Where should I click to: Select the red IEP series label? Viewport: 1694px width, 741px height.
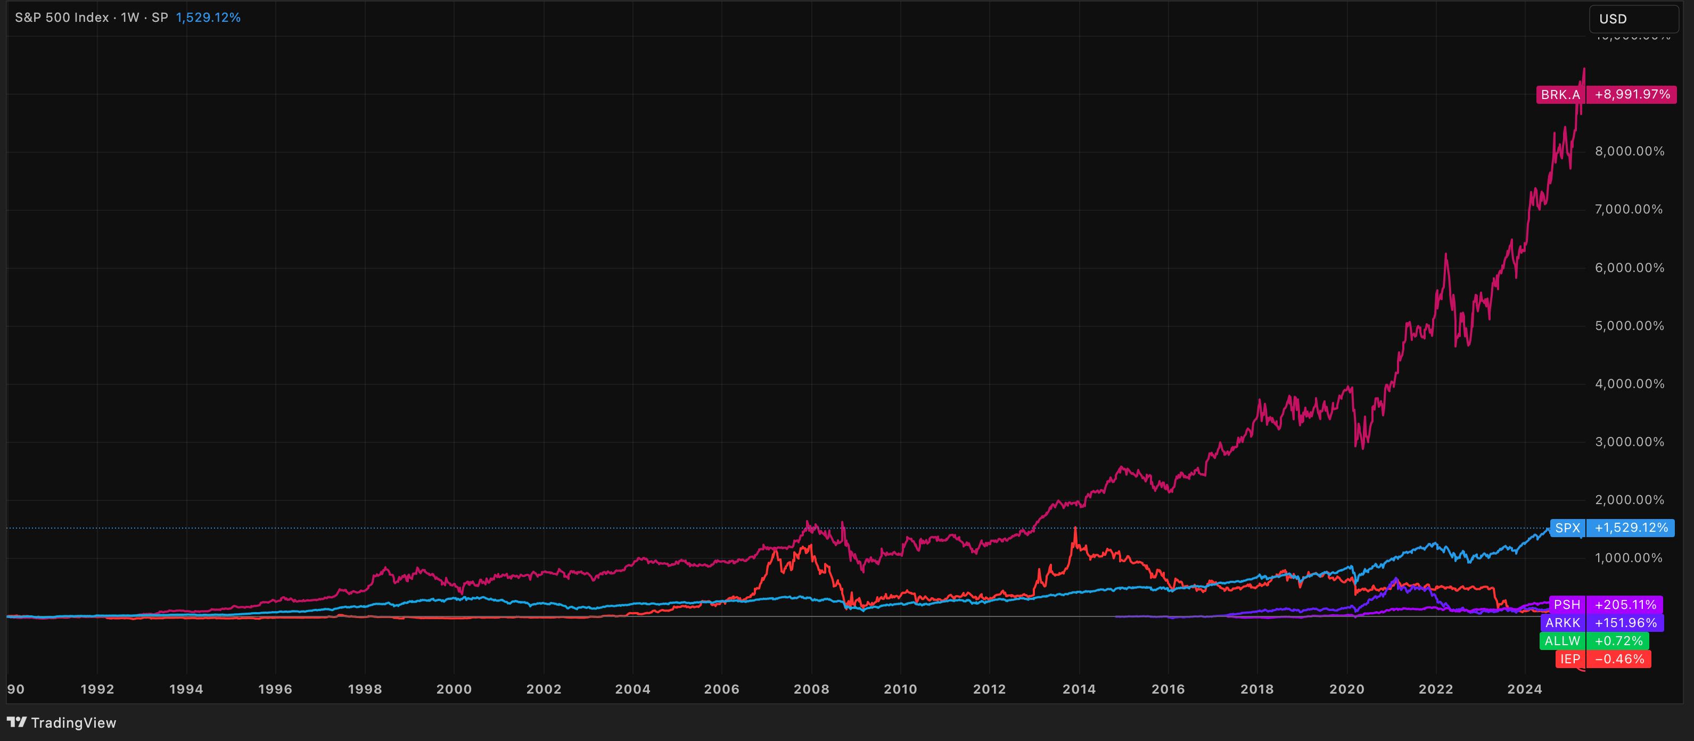1570,659
